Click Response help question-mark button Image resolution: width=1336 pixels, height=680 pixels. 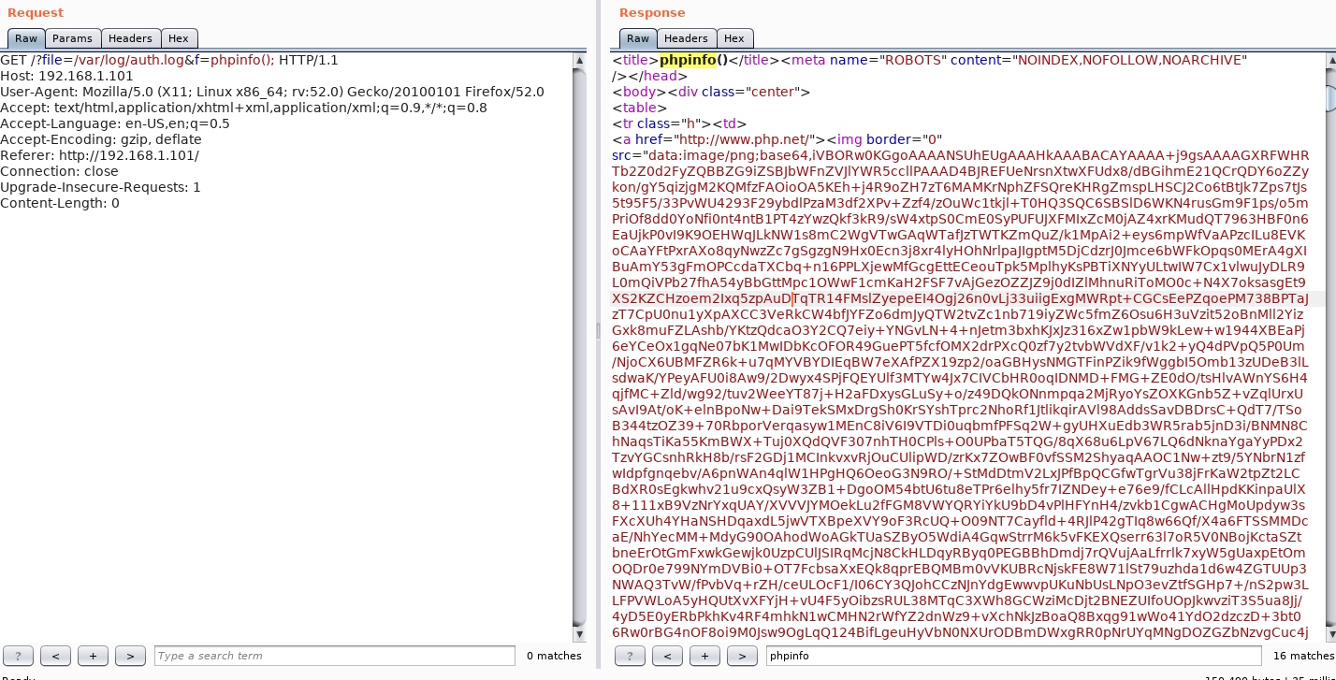pyautogui.click(x=630, y=656)
